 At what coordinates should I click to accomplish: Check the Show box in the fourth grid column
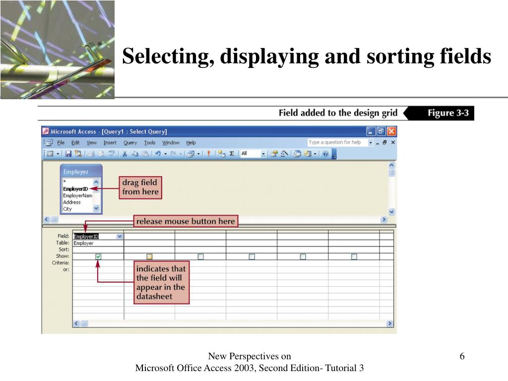tap(252, 256)
